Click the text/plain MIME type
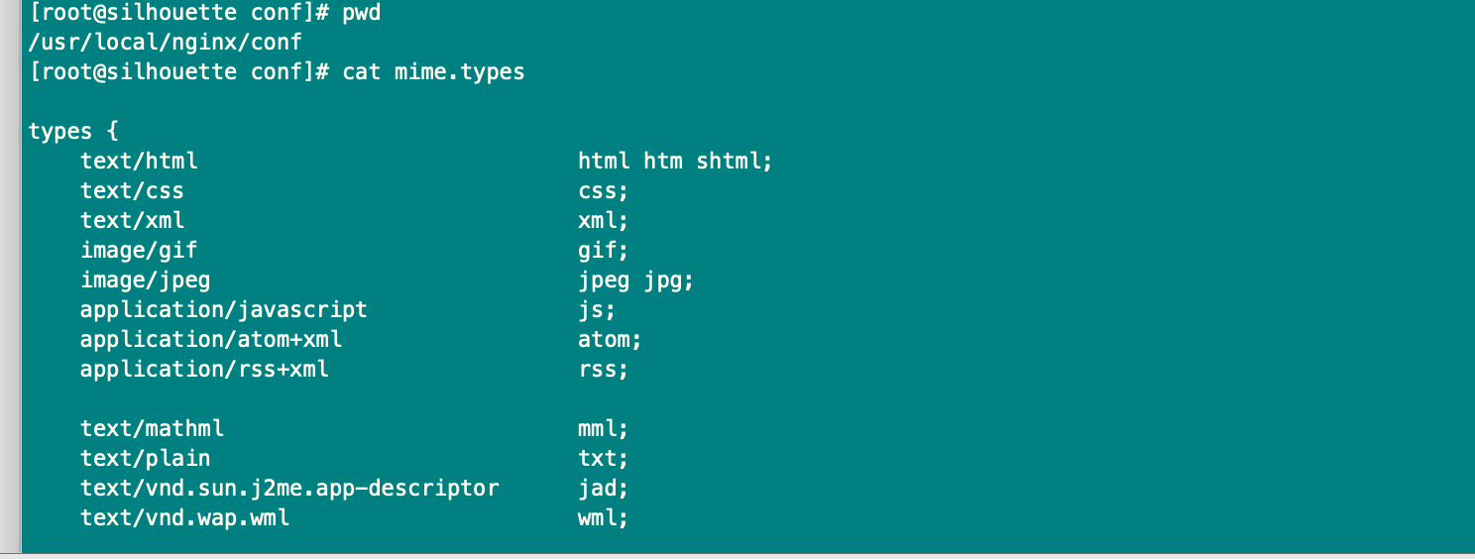This screenshot has width=1475, height=559. pyautogui.click(x=145, y=459)
